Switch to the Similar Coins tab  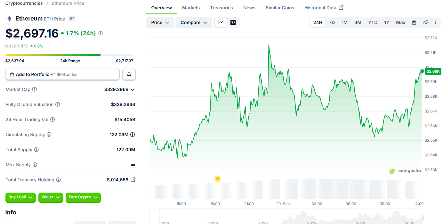(x=280, y=8)
